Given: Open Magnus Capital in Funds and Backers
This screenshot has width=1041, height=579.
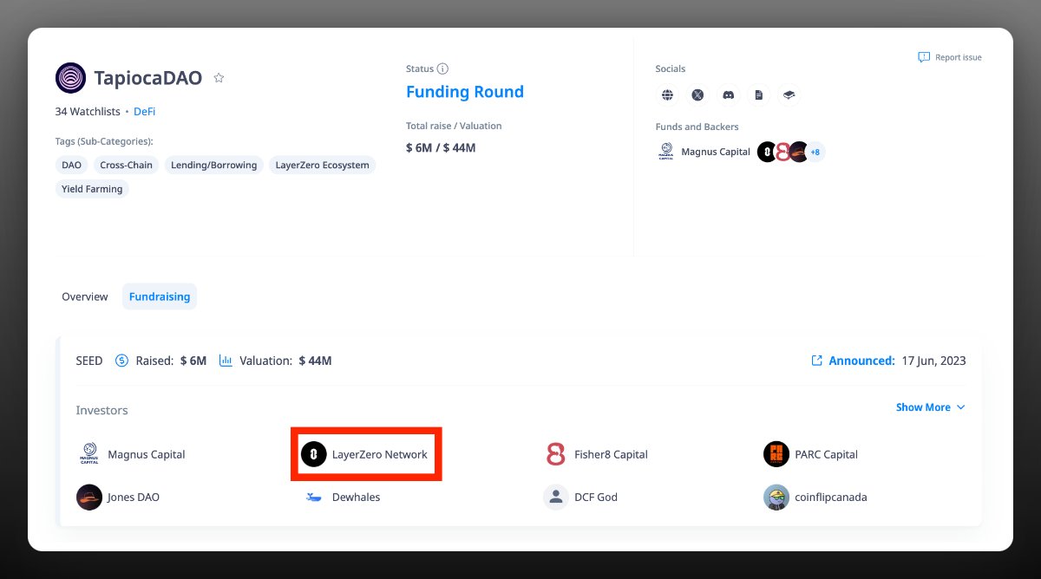Looking at the screenshot, I should tap(716, 152).
